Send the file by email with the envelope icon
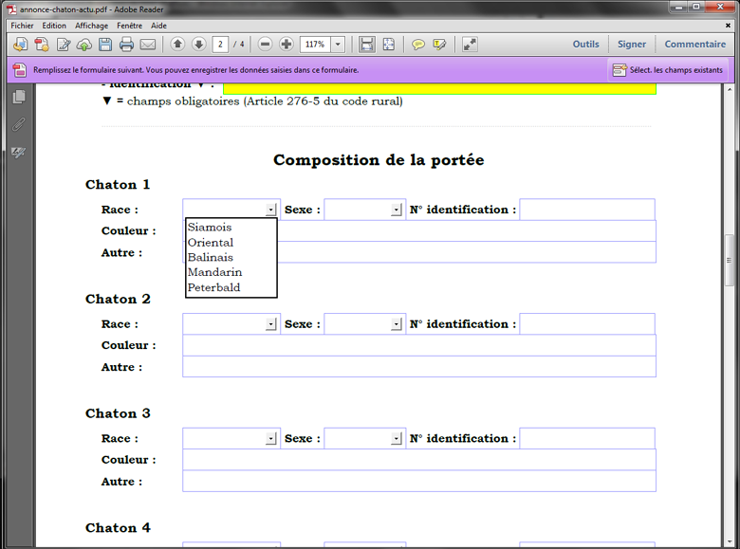Image resolution: width=740 pixels, height=549 pixels. coord(148,45)
